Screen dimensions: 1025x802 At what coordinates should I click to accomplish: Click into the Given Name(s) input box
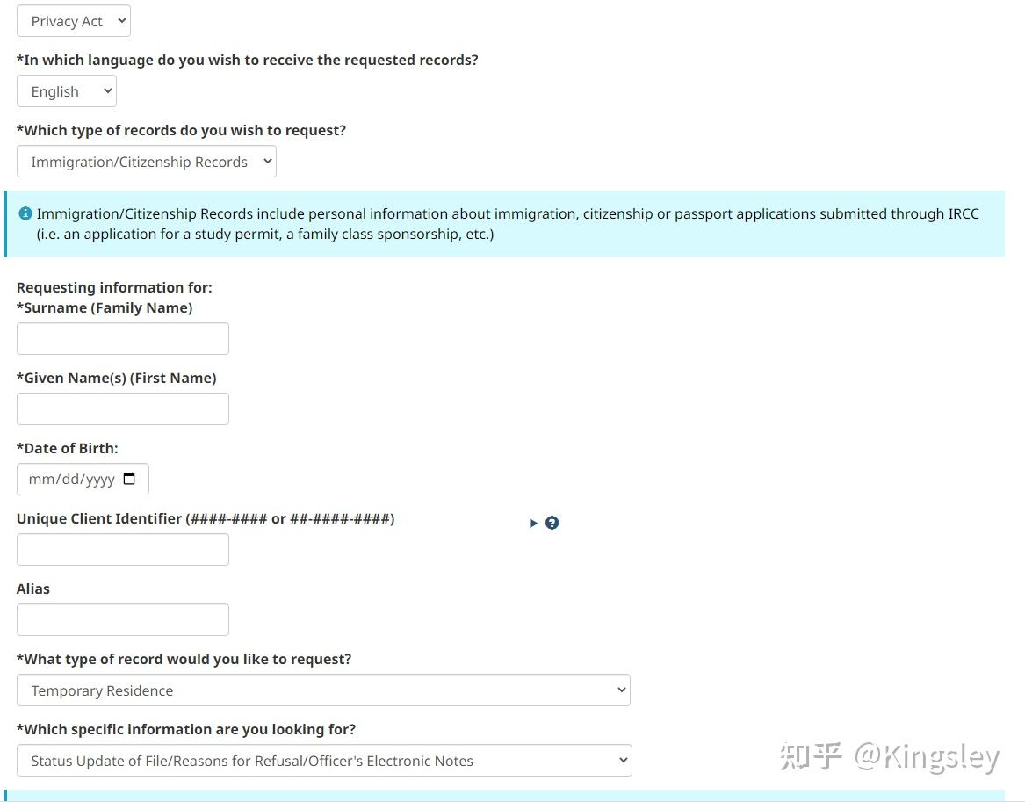(x=123, y=409)
